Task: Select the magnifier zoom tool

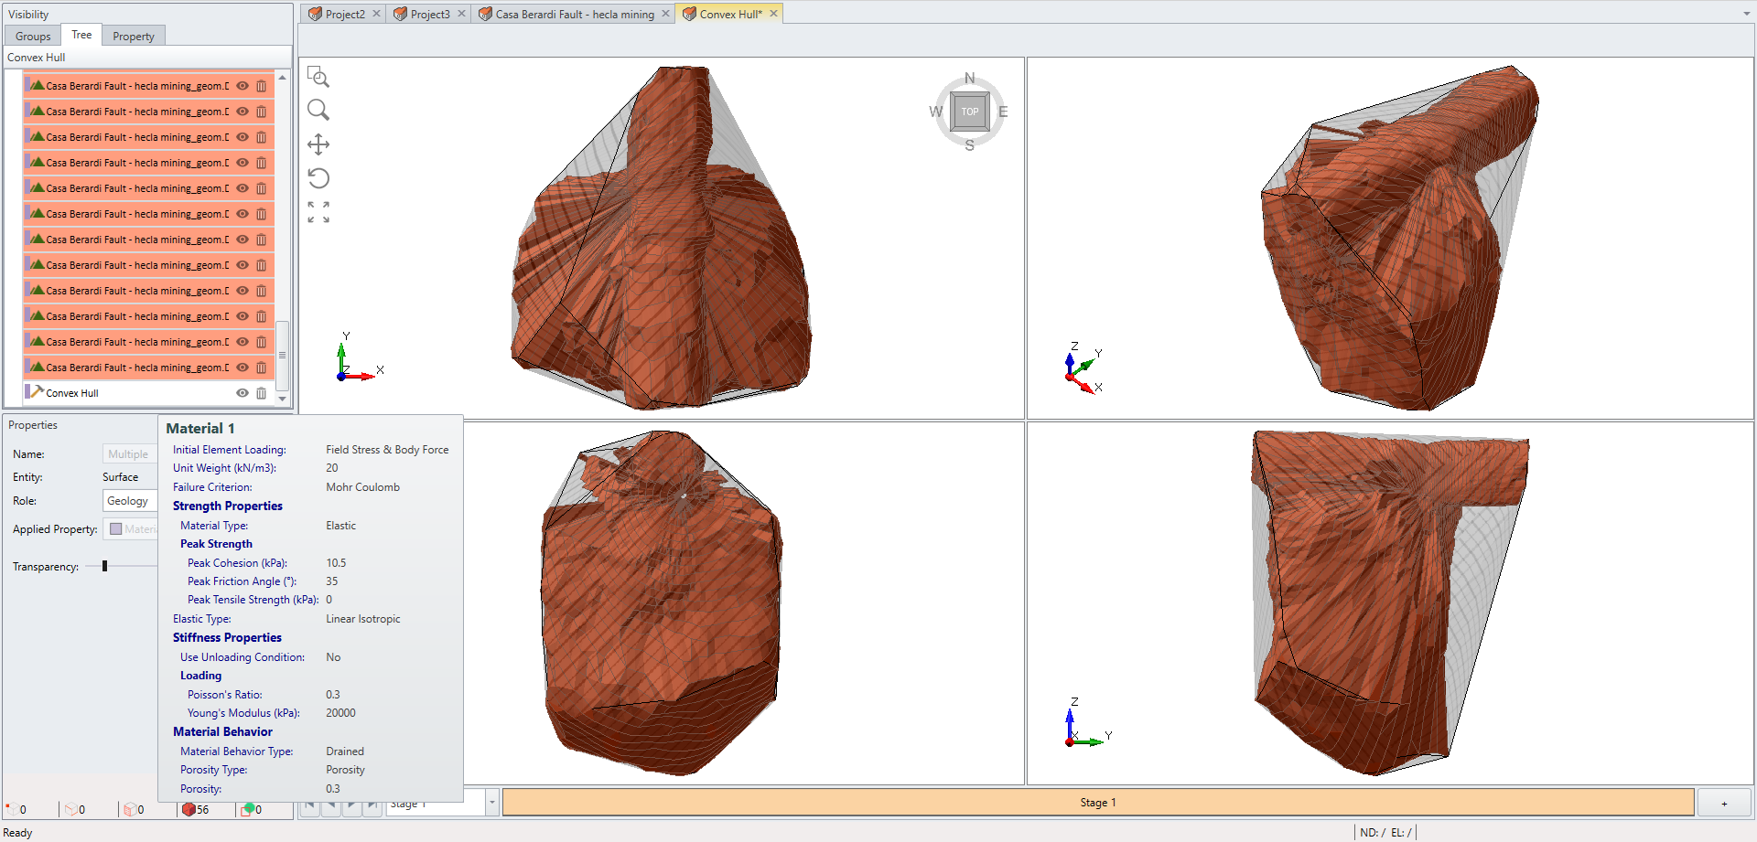Action: pyautogui.click(x=318, y=111)
